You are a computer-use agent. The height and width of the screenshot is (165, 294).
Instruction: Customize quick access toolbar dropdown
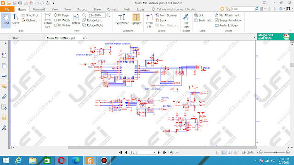coord(53,3)
